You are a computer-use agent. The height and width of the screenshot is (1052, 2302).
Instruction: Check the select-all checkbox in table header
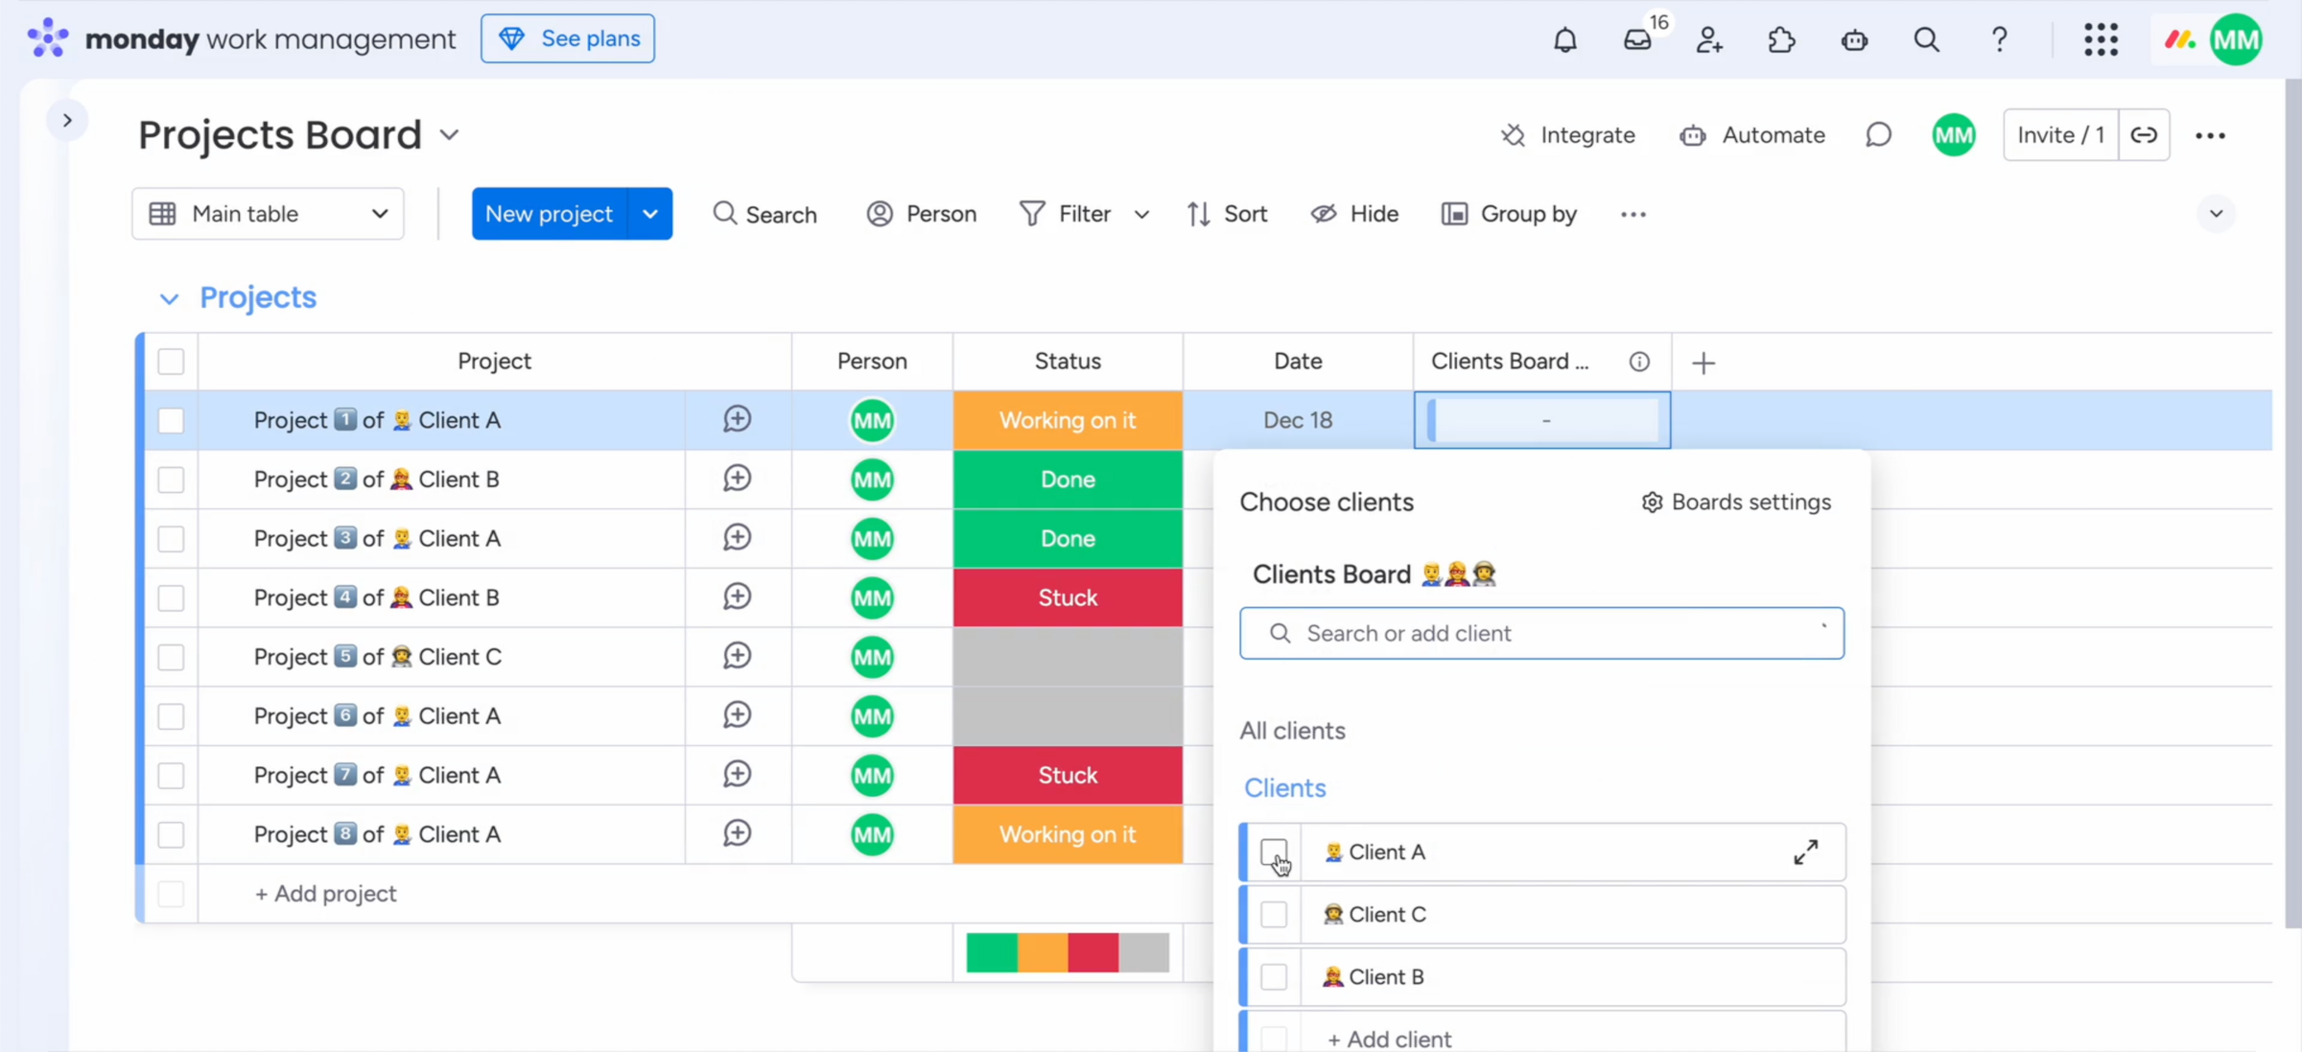tap(171, 362)
